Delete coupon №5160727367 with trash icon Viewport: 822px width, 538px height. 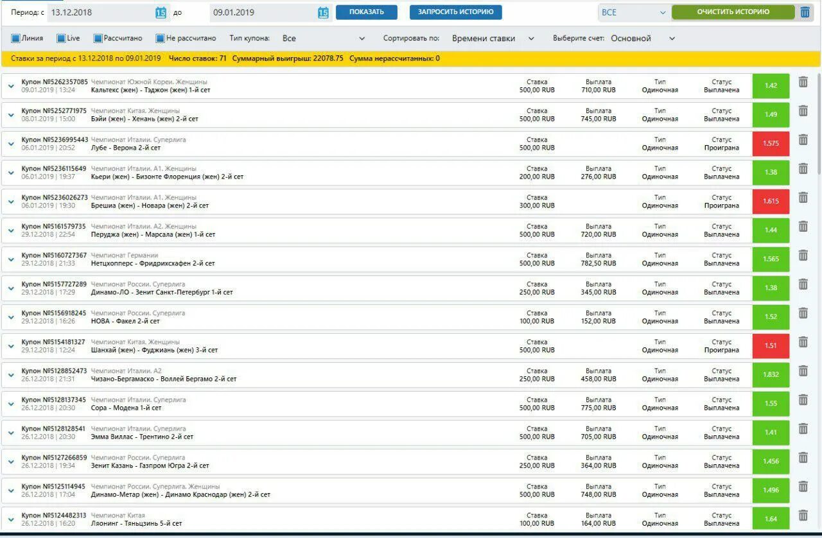click(803, 256)
